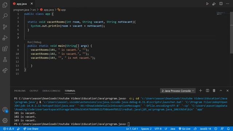
Task: Close the terminal panel
Action: pyautogui.click(x=228, y=91)
